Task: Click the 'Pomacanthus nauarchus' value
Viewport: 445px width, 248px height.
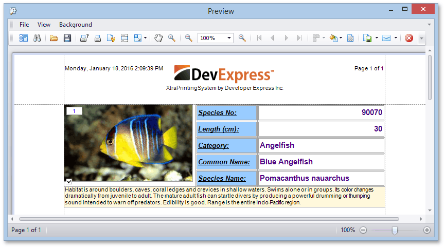Action: click(305, 178)
